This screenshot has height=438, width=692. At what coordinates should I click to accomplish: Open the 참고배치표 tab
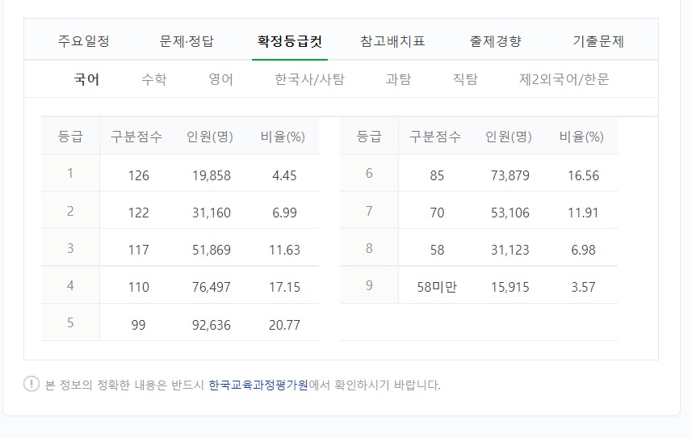coord(392,41)
